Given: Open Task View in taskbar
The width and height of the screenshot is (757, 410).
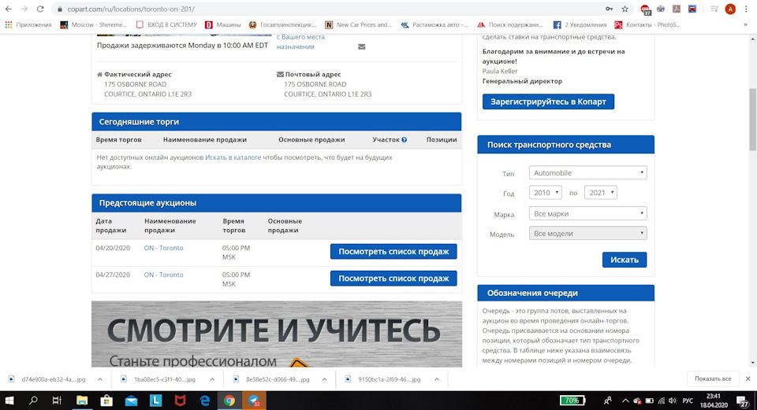Looking at the screenshot, I should coord(57,401).
